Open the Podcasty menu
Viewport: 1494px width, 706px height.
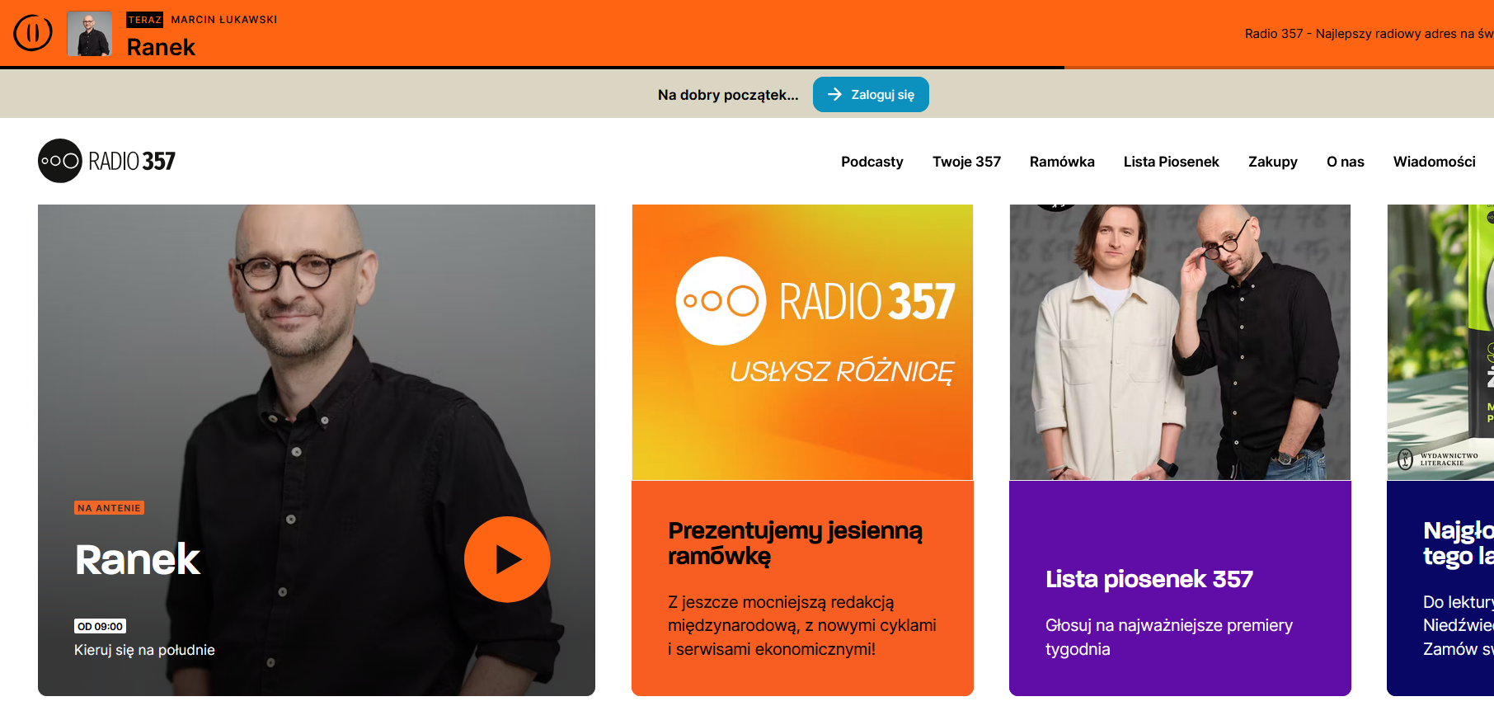coord(871,162)
